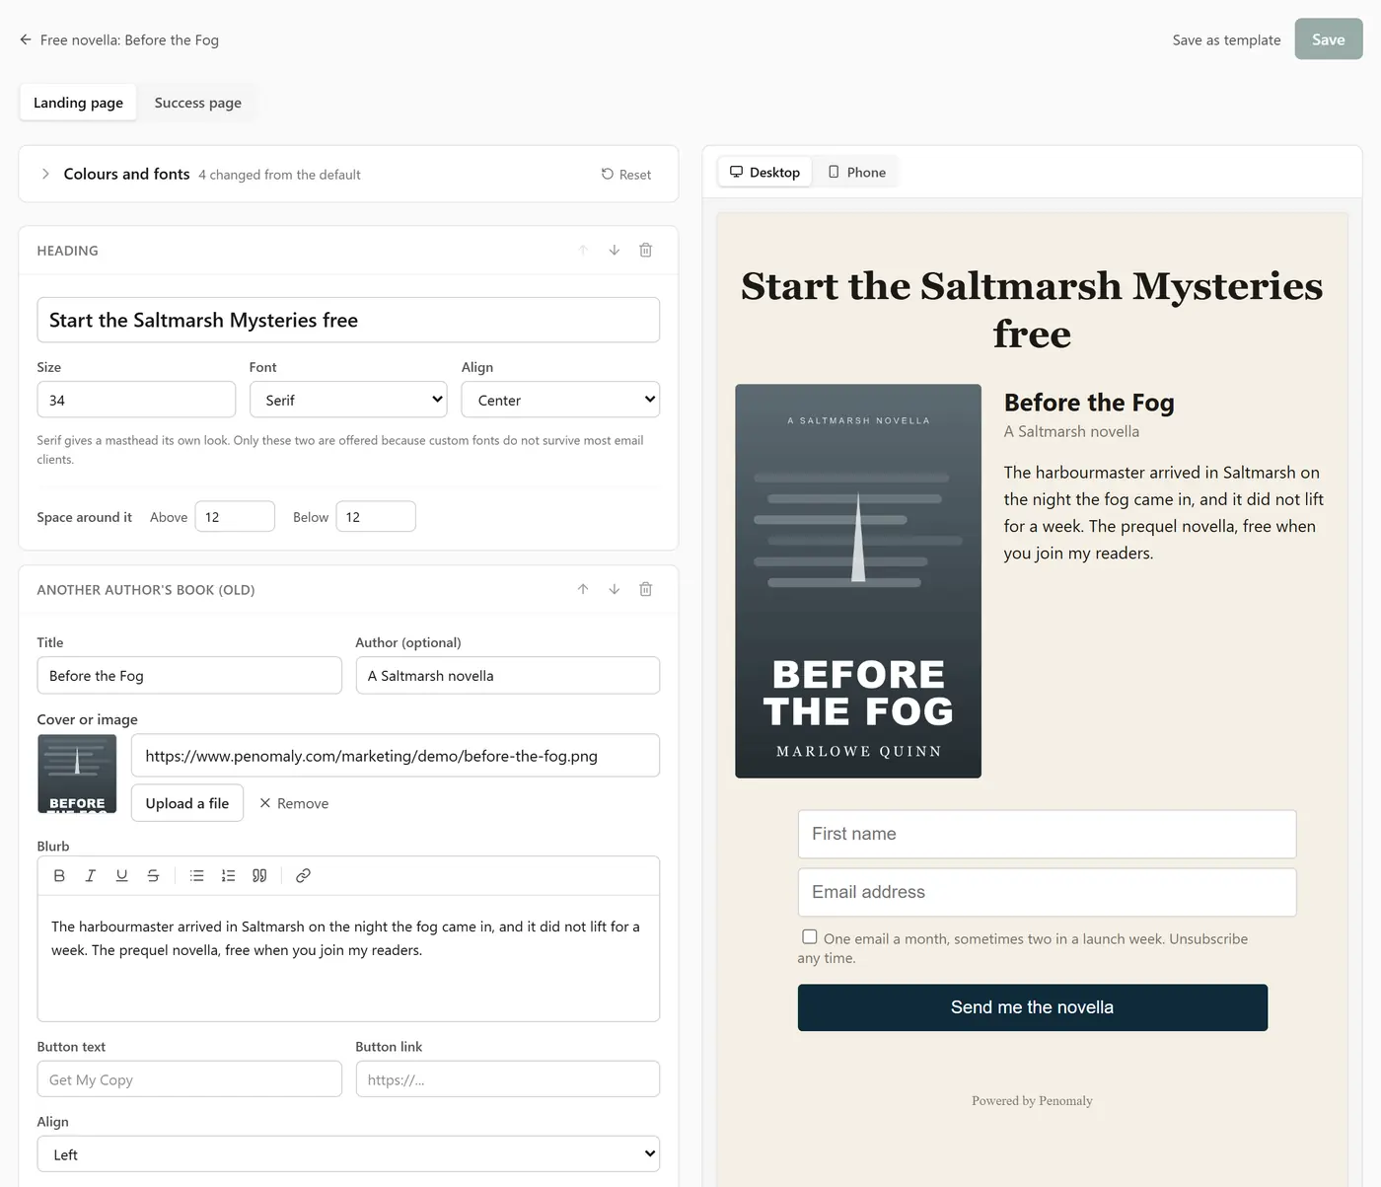Insert a link in Blurb
The width and height of the screenshot is (1381, 1187).
(x=303, y=875)
